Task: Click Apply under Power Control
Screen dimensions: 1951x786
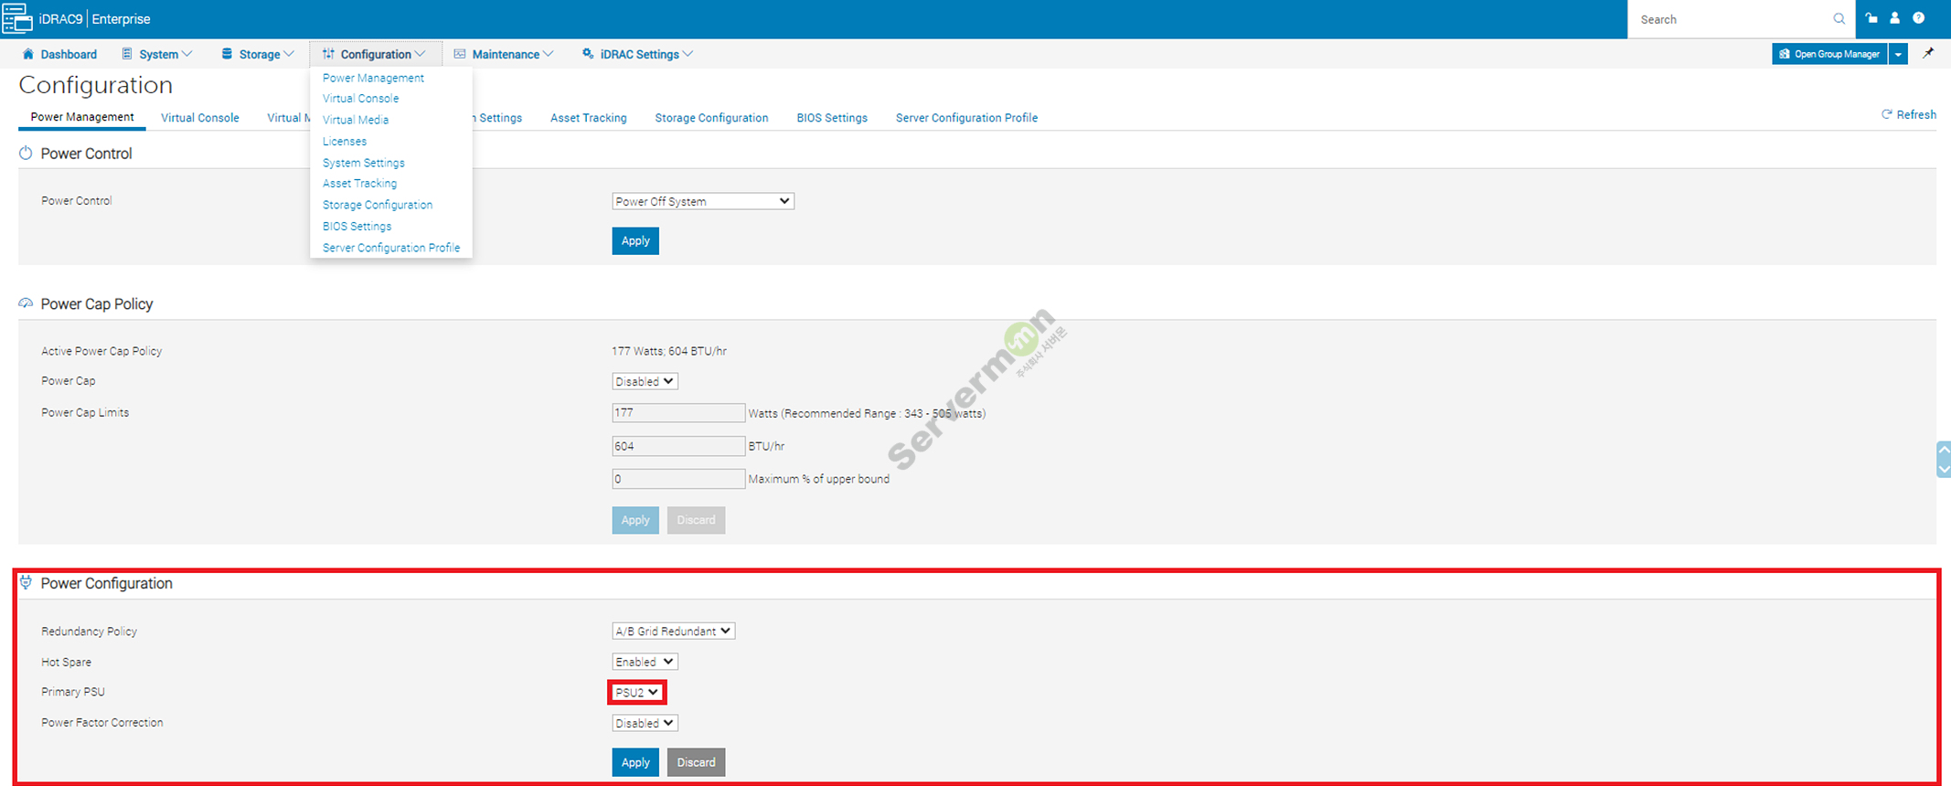Action: click(x=635, y=241)
